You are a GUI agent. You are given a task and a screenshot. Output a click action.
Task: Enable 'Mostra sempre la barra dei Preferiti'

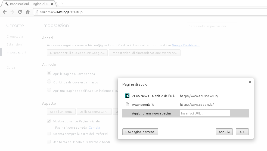tap(49, 134)
